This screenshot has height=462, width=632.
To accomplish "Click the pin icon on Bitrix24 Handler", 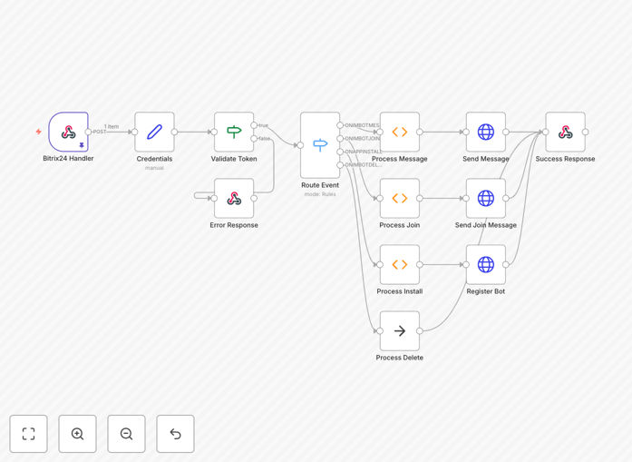I will click(82, 145).
